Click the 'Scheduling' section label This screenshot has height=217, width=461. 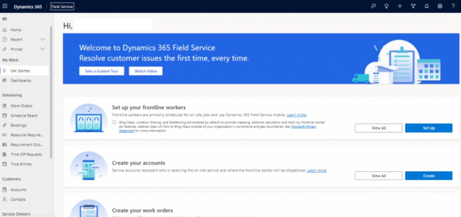[x=12, y=95]
